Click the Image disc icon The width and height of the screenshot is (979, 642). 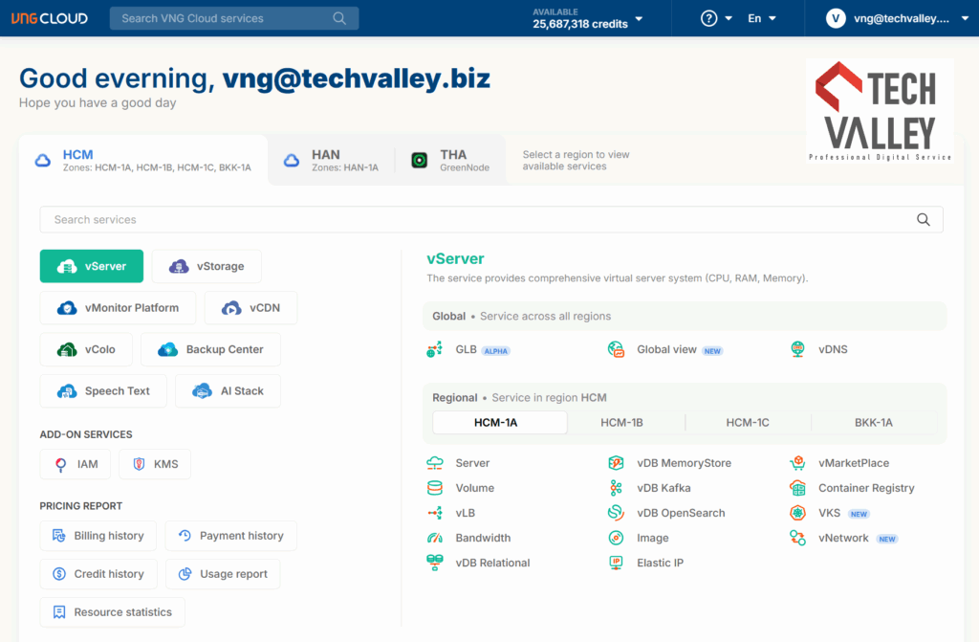click(x=616, y=539)
